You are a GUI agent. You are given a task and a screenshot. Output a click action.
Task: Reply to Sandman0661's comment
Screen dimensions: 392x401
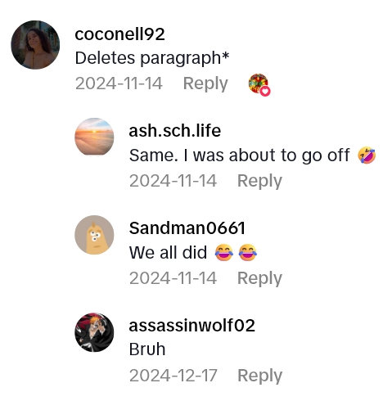point(259,278)
